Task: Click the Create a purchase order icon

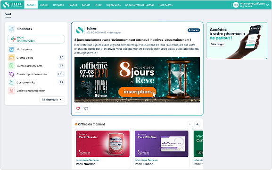Action: tap(11, 74)
